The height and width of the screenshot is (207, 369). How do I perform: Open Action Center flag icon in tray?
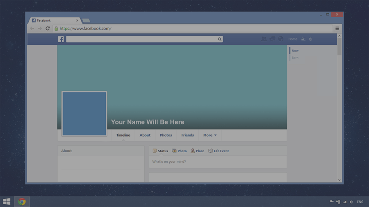tap(331, 202)
